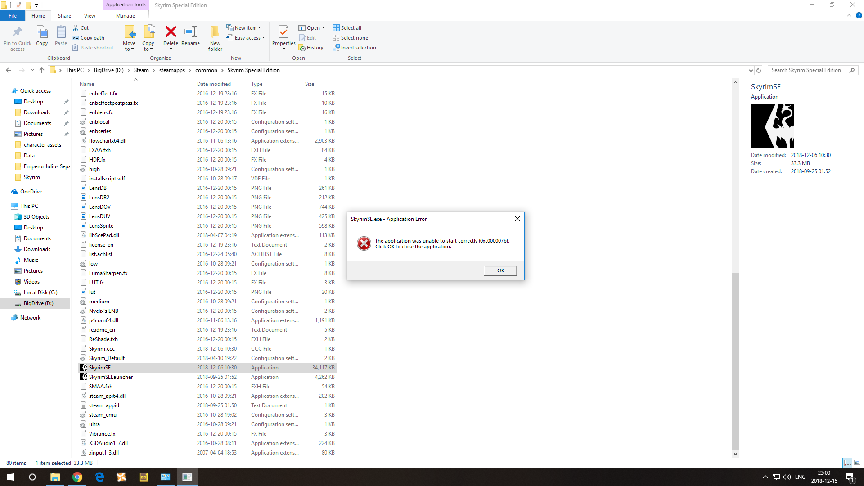Show hidden system tray icons

pyautogui.click(x=765, y=477)
